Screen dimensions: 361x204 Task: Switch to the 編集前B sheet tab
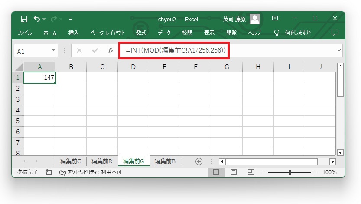(x=165, y=161)
